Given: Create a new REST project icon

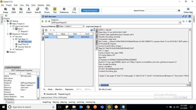Looking at the screenshot, I should pos(21,9).
